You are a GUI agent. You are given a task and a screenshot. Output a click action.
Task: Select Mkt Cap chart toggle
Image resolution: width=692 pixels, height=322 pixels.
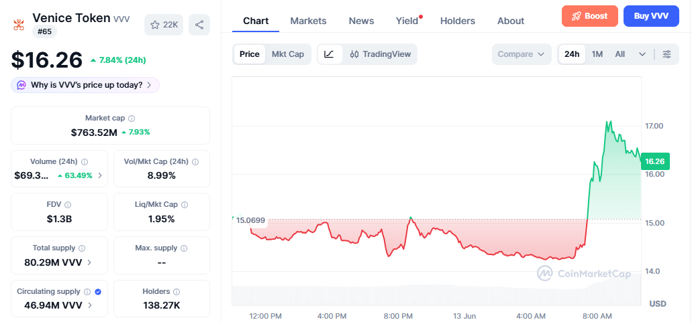[x=288, y=54]
